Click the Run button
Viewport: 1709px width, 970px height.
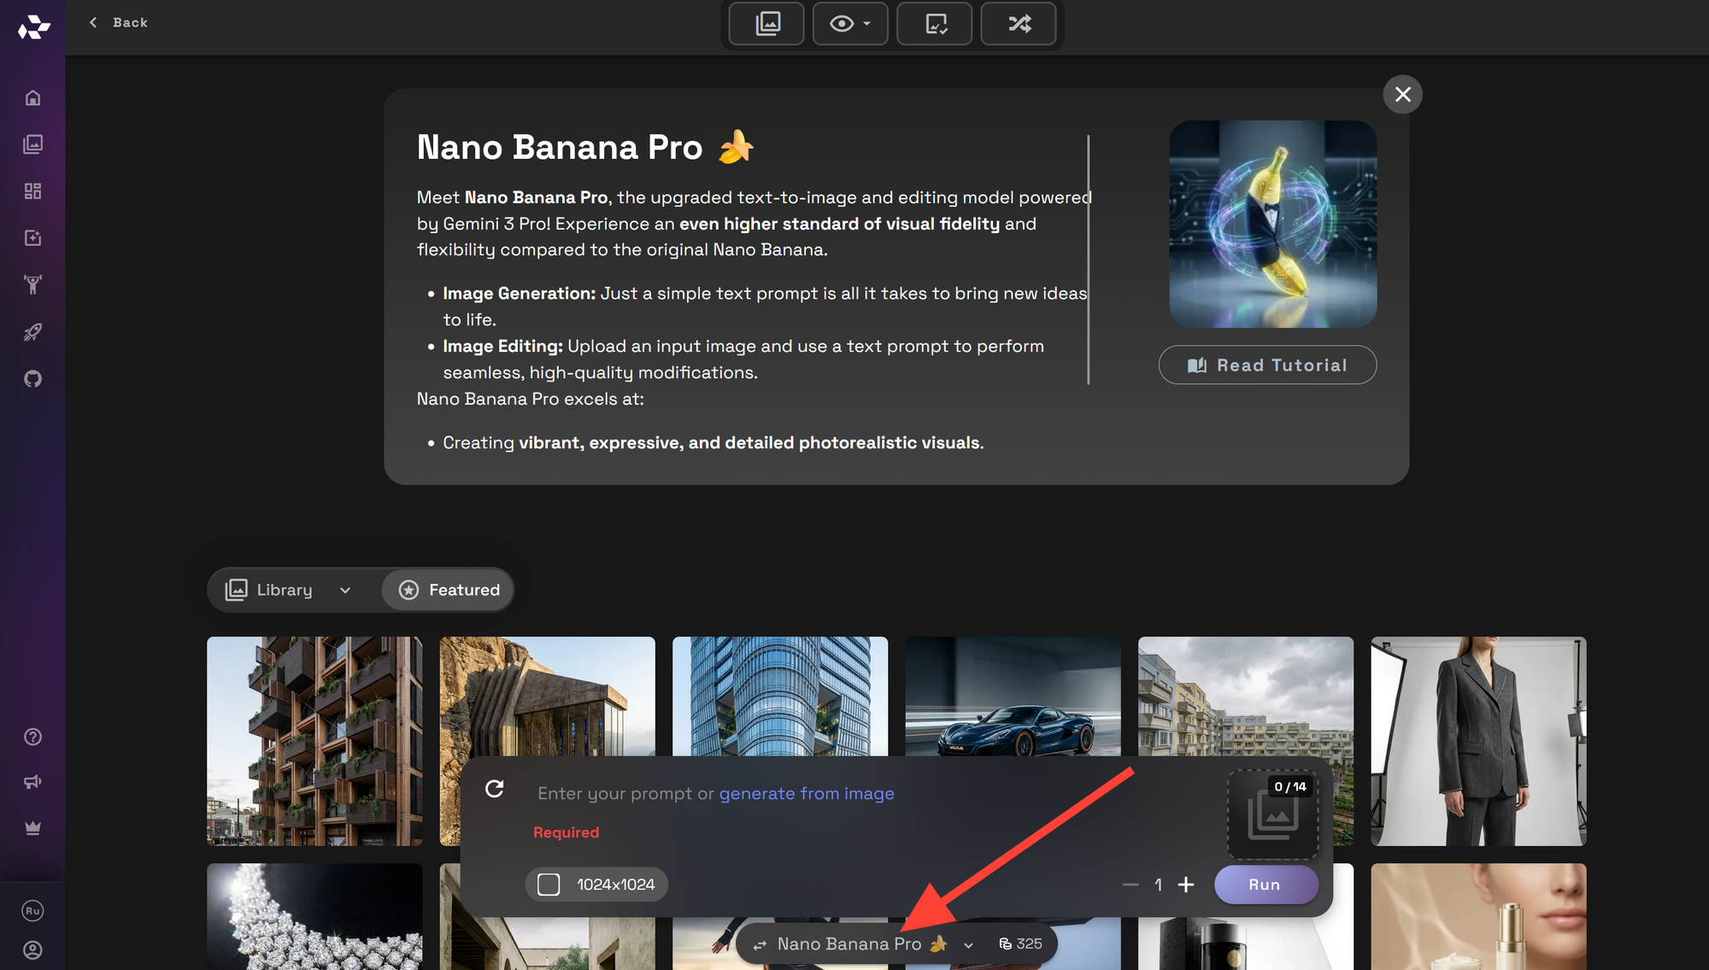(x=1266, y=885)
